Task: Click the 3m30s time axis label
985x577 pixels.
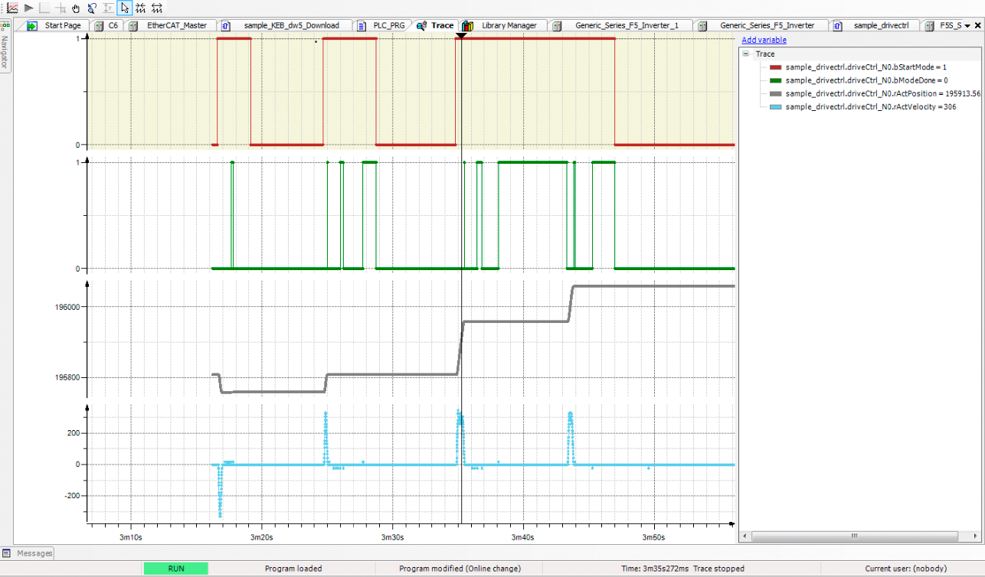Action: click(x=393, y=537)
